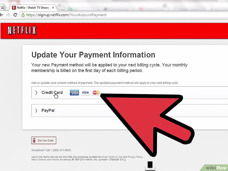Select the PayPal payment option
Image resolution: width=228 pixels, height=171 pixels.
[x=130, y=110]
